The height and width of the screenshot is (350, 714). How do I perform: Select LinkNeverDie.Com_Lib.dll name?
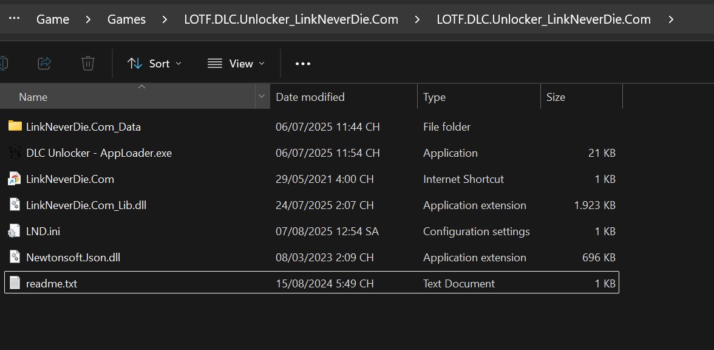tap(86, 205)
